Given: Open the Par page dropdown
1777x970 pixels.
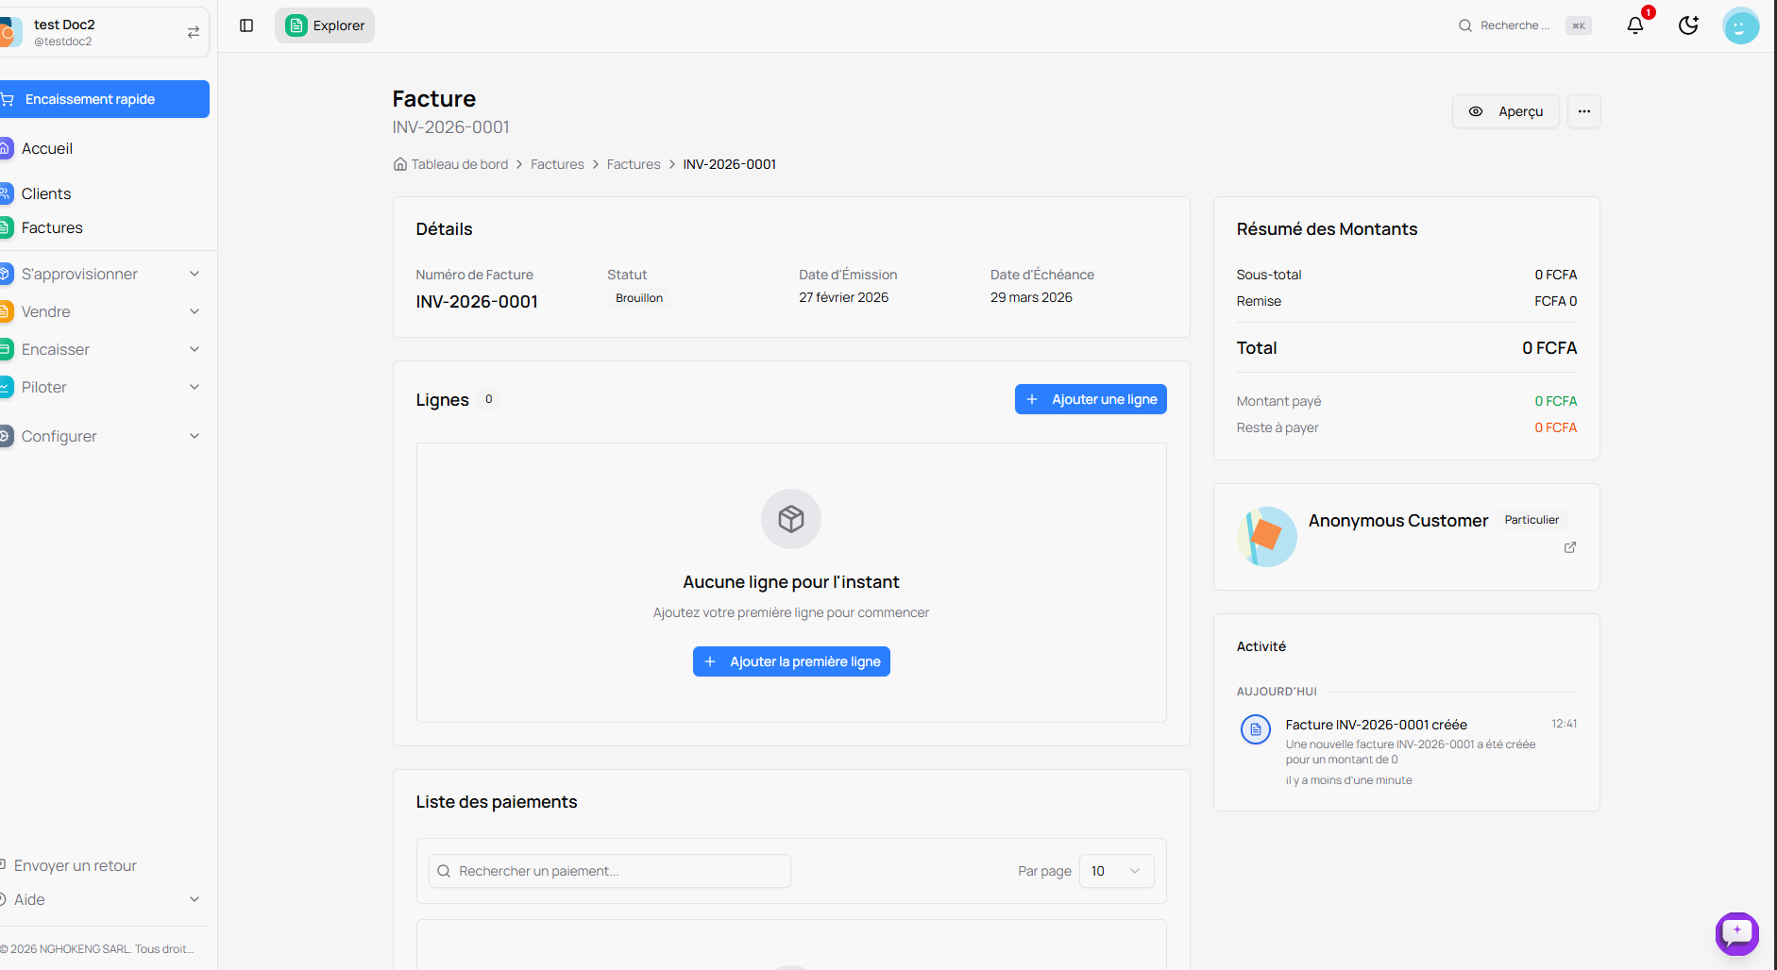Looking at the screenshot, I should pyautogui.click(x=1115, y=871).
